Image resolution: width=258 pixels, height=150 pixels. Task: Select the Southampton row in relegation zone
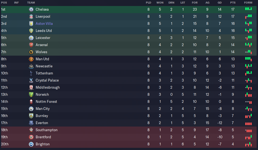(x=129, y=130)
